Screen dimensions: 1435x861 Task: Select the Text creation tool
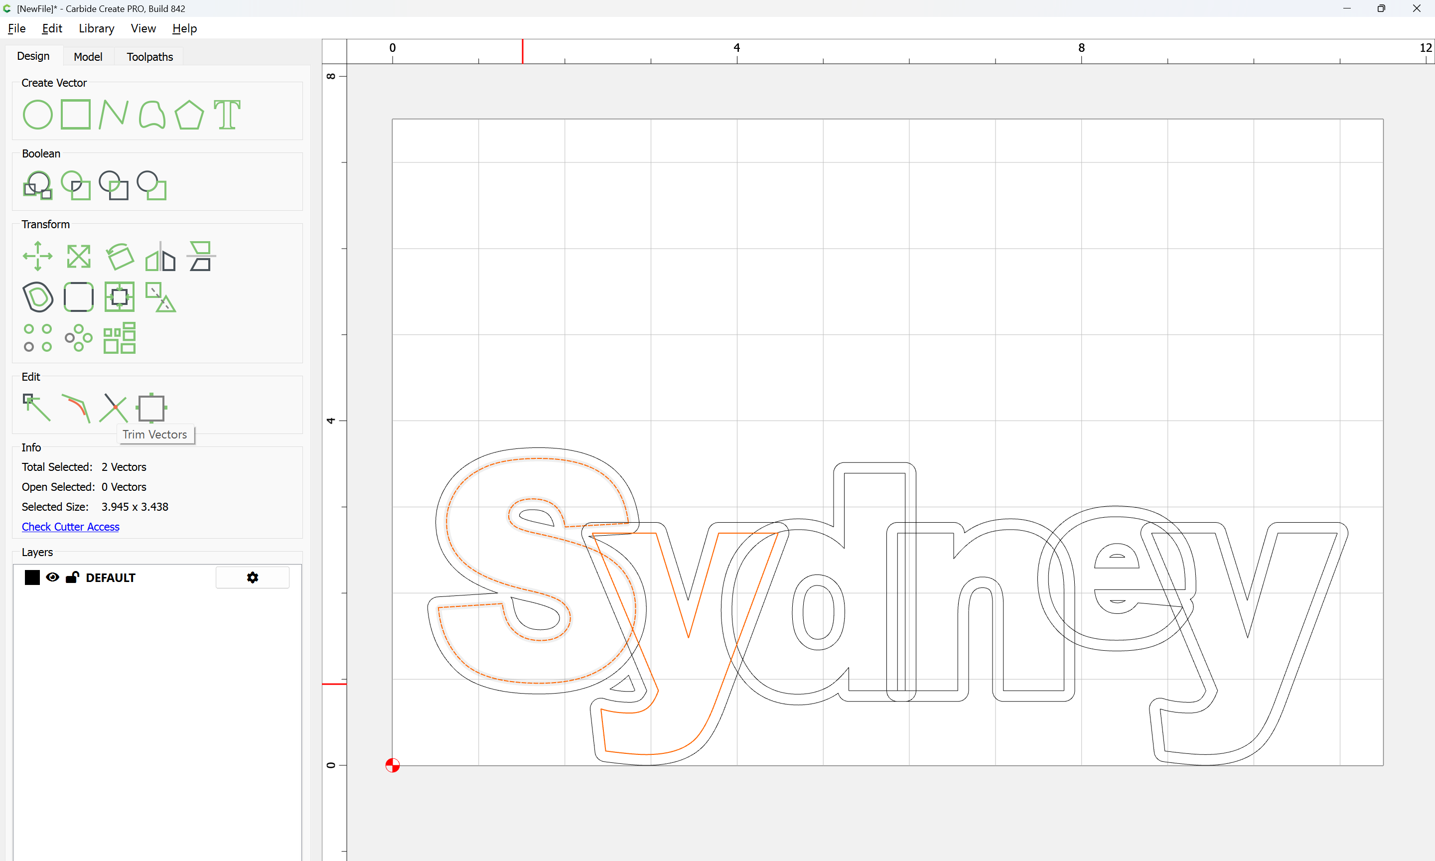[x=227, y=114]
